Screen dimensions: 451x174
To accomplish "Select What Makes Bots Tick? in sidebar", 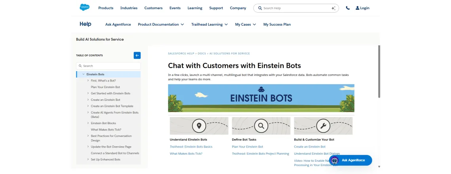I will (x=106, y=129).
